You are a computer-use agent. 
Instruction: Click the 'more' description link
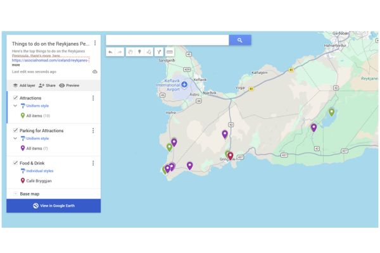16,65
